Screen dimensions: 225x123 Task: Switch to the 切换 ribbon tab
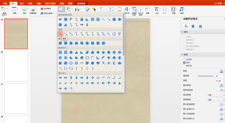[30, 3]
